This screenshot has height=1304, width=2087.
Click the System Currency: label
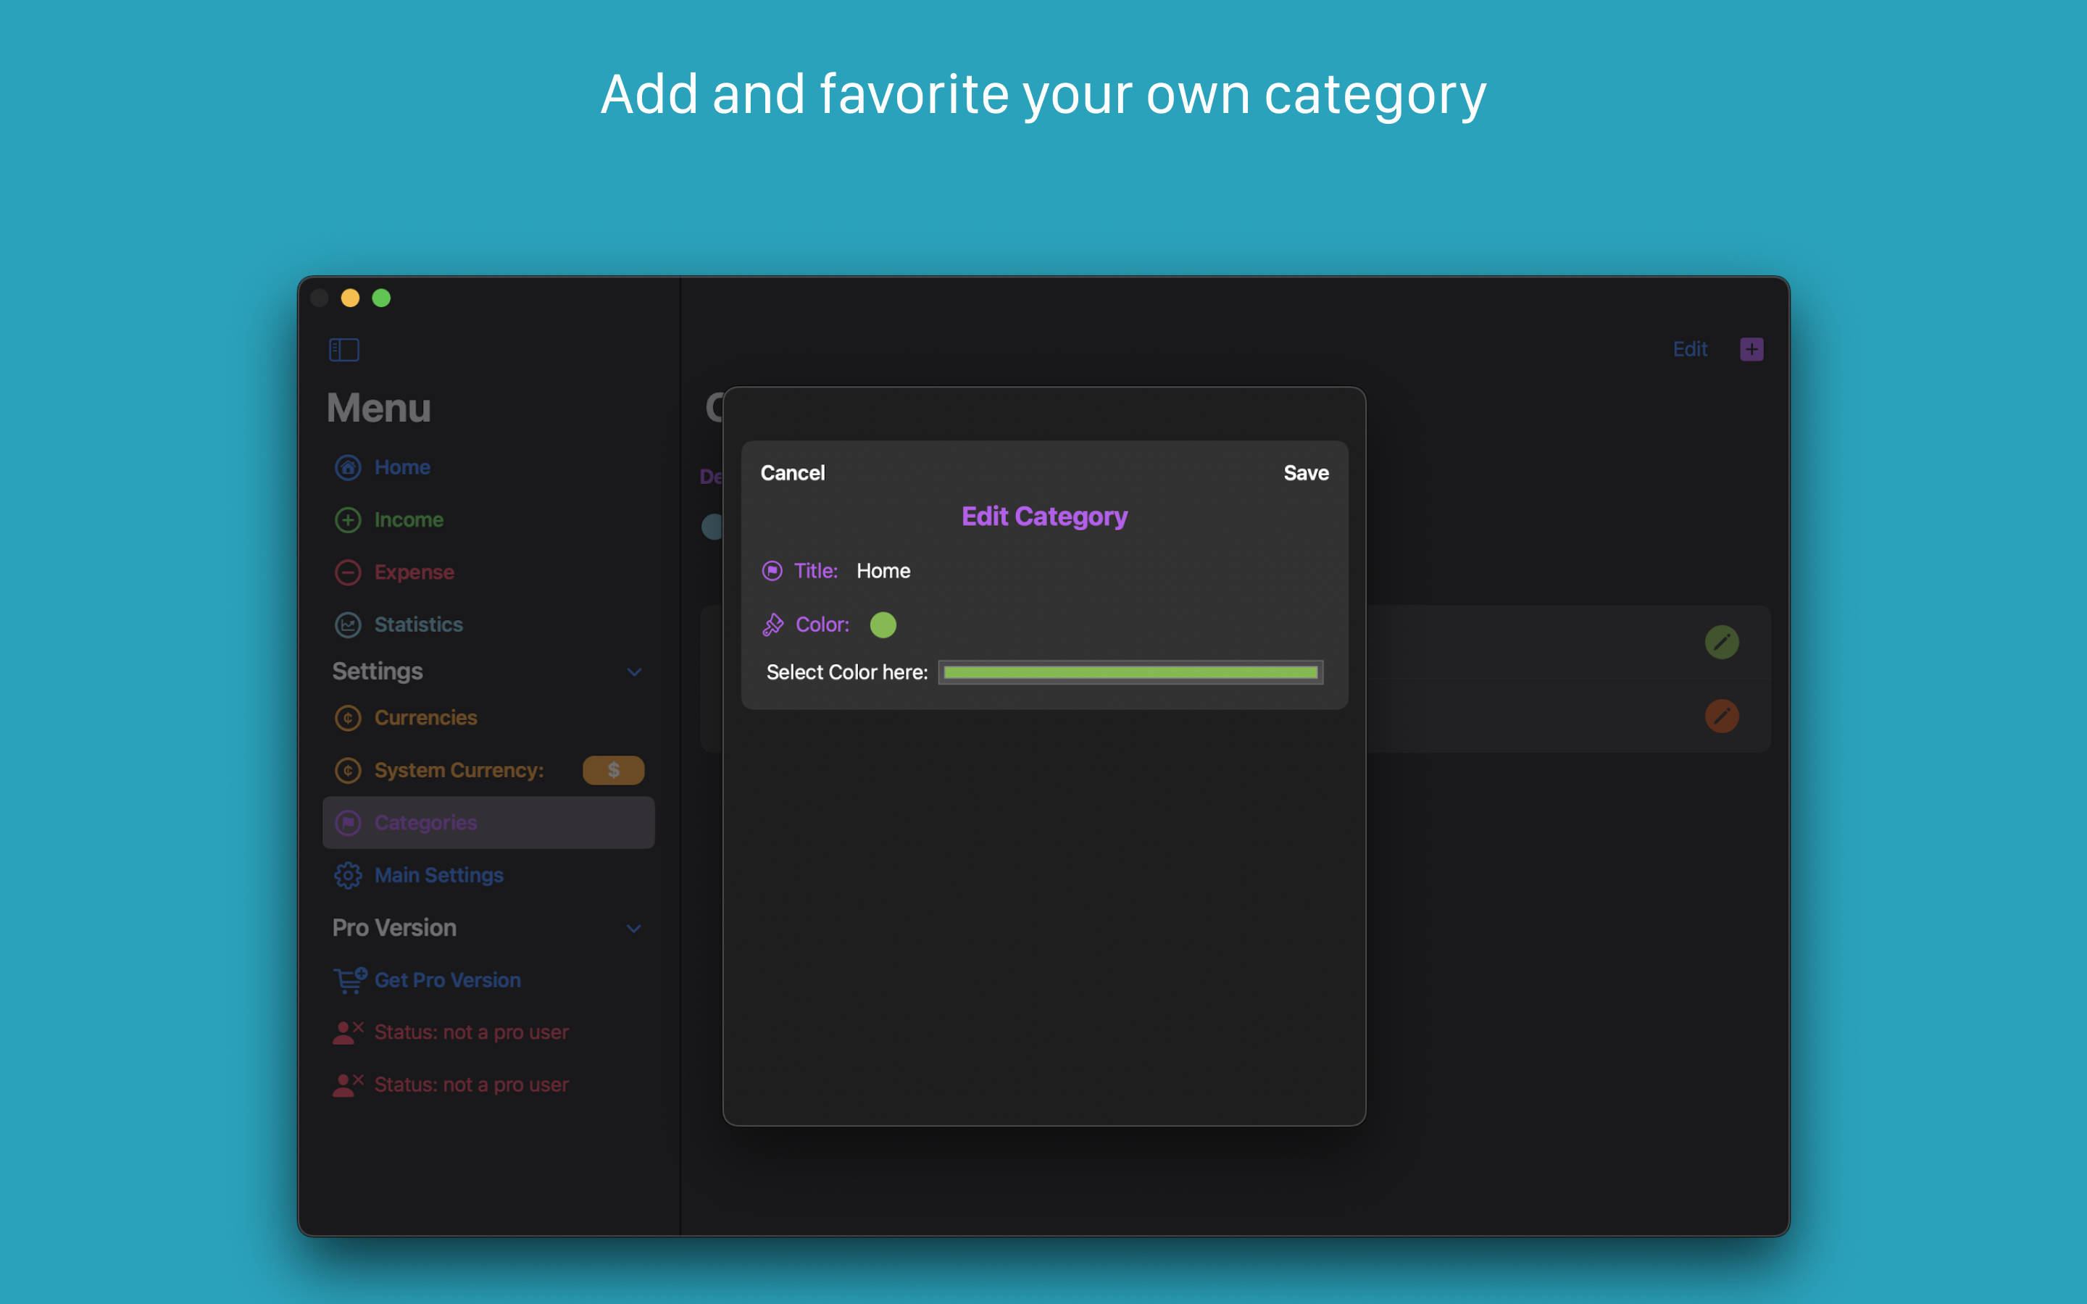coord(459,770)
